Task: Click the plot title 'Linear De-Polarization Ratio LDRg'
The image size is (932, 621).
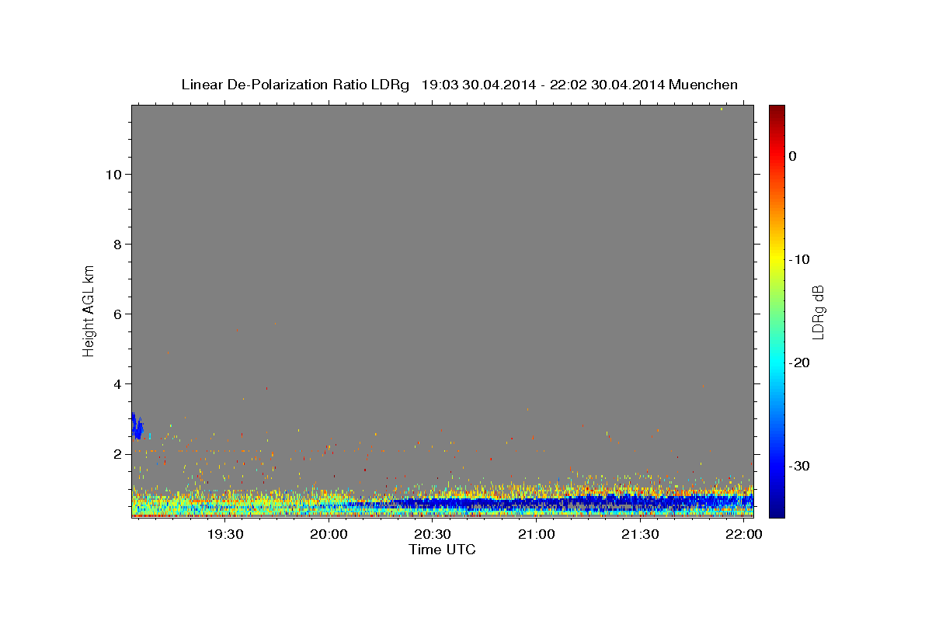Action: 294,85
